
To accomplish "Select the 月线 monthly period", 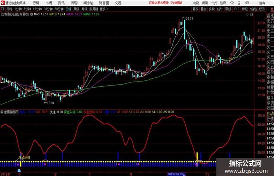I will click(x=85, y=9).
